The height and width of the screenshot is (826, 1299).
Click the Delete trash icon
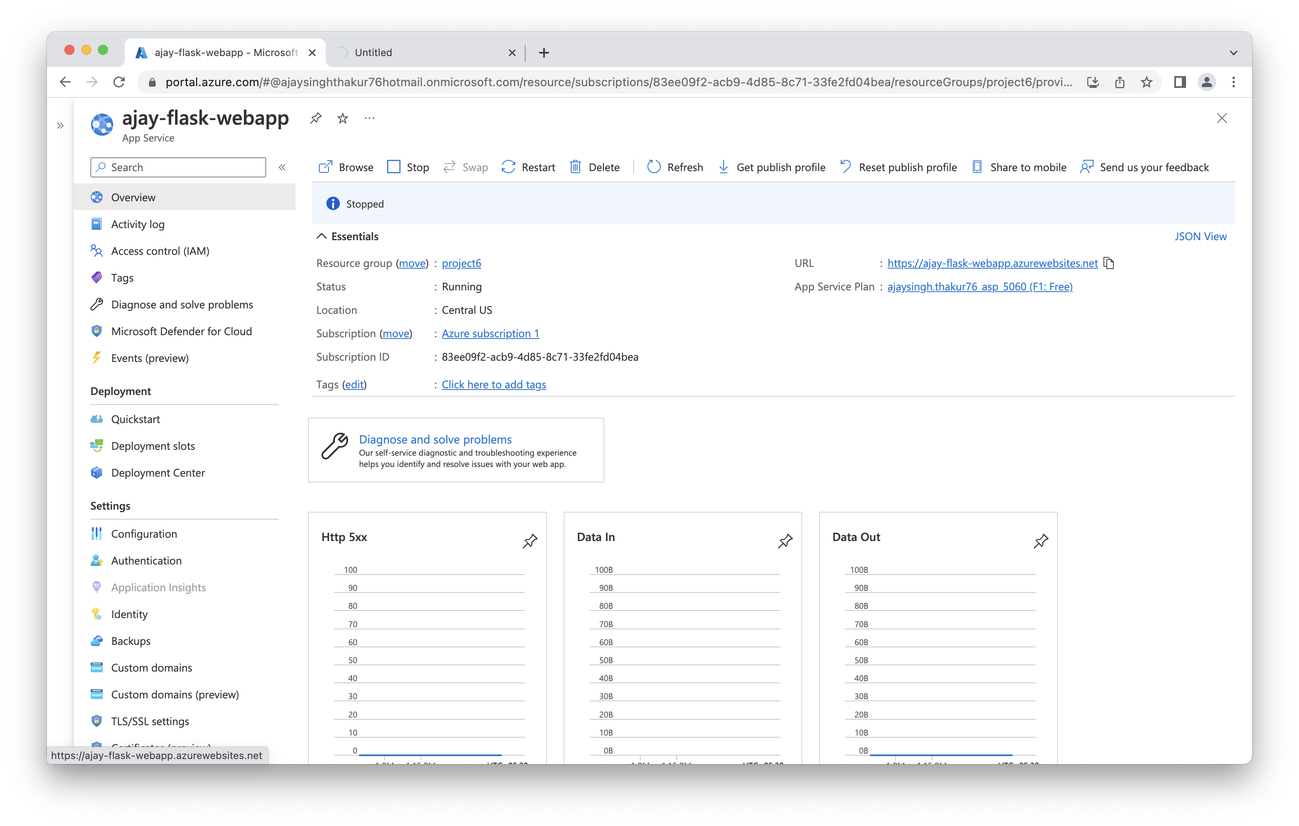(x=575, y=167)
